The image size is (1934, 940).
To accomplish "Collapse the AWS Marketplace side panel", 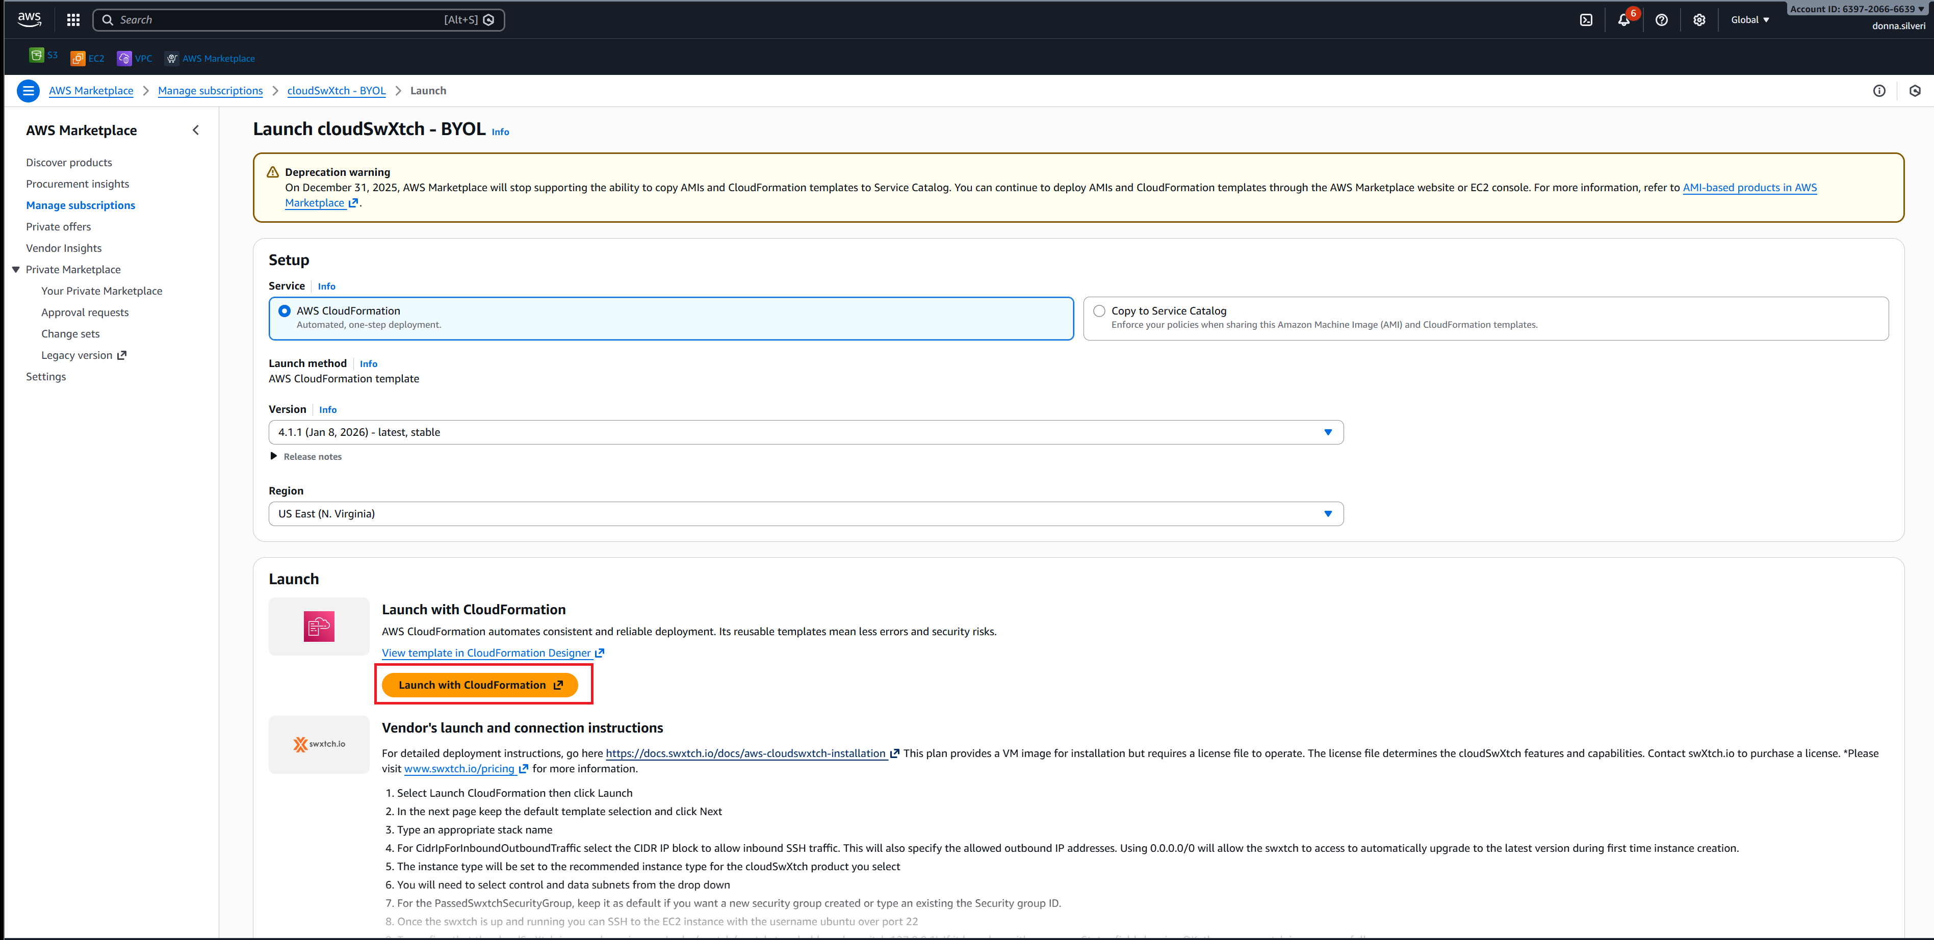I will (196, 130).
